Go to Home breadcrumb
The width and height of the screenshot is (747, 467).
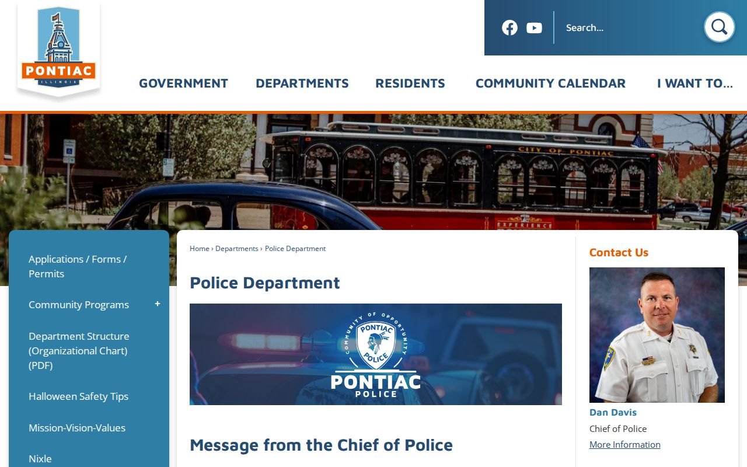tap(199, 248)
